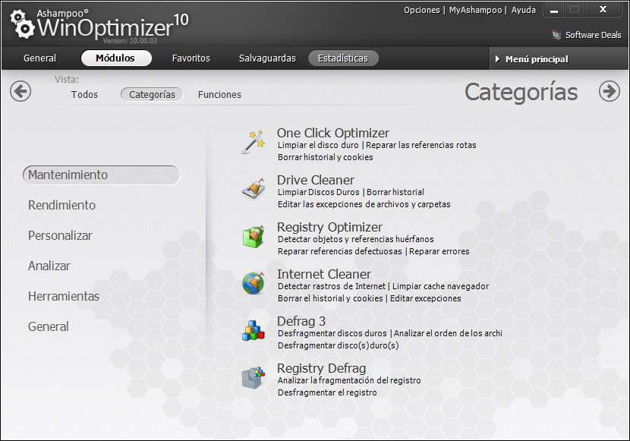Screen dimensions: 630x441
Task: Click 'Editar las excepciones de archivos y carpetas'
Action: [364, 204]
